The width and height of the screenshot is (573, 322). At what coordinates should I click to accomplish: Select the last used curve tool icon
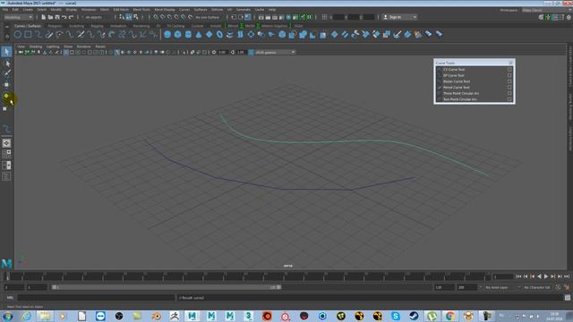click(6, 129)
